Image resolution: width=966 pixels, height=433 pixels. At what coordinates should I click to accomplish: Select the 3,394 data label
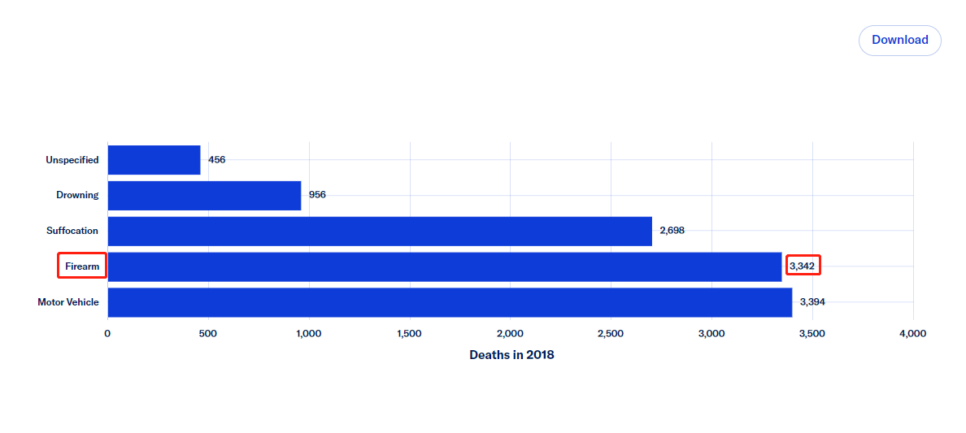coord(813,302)
